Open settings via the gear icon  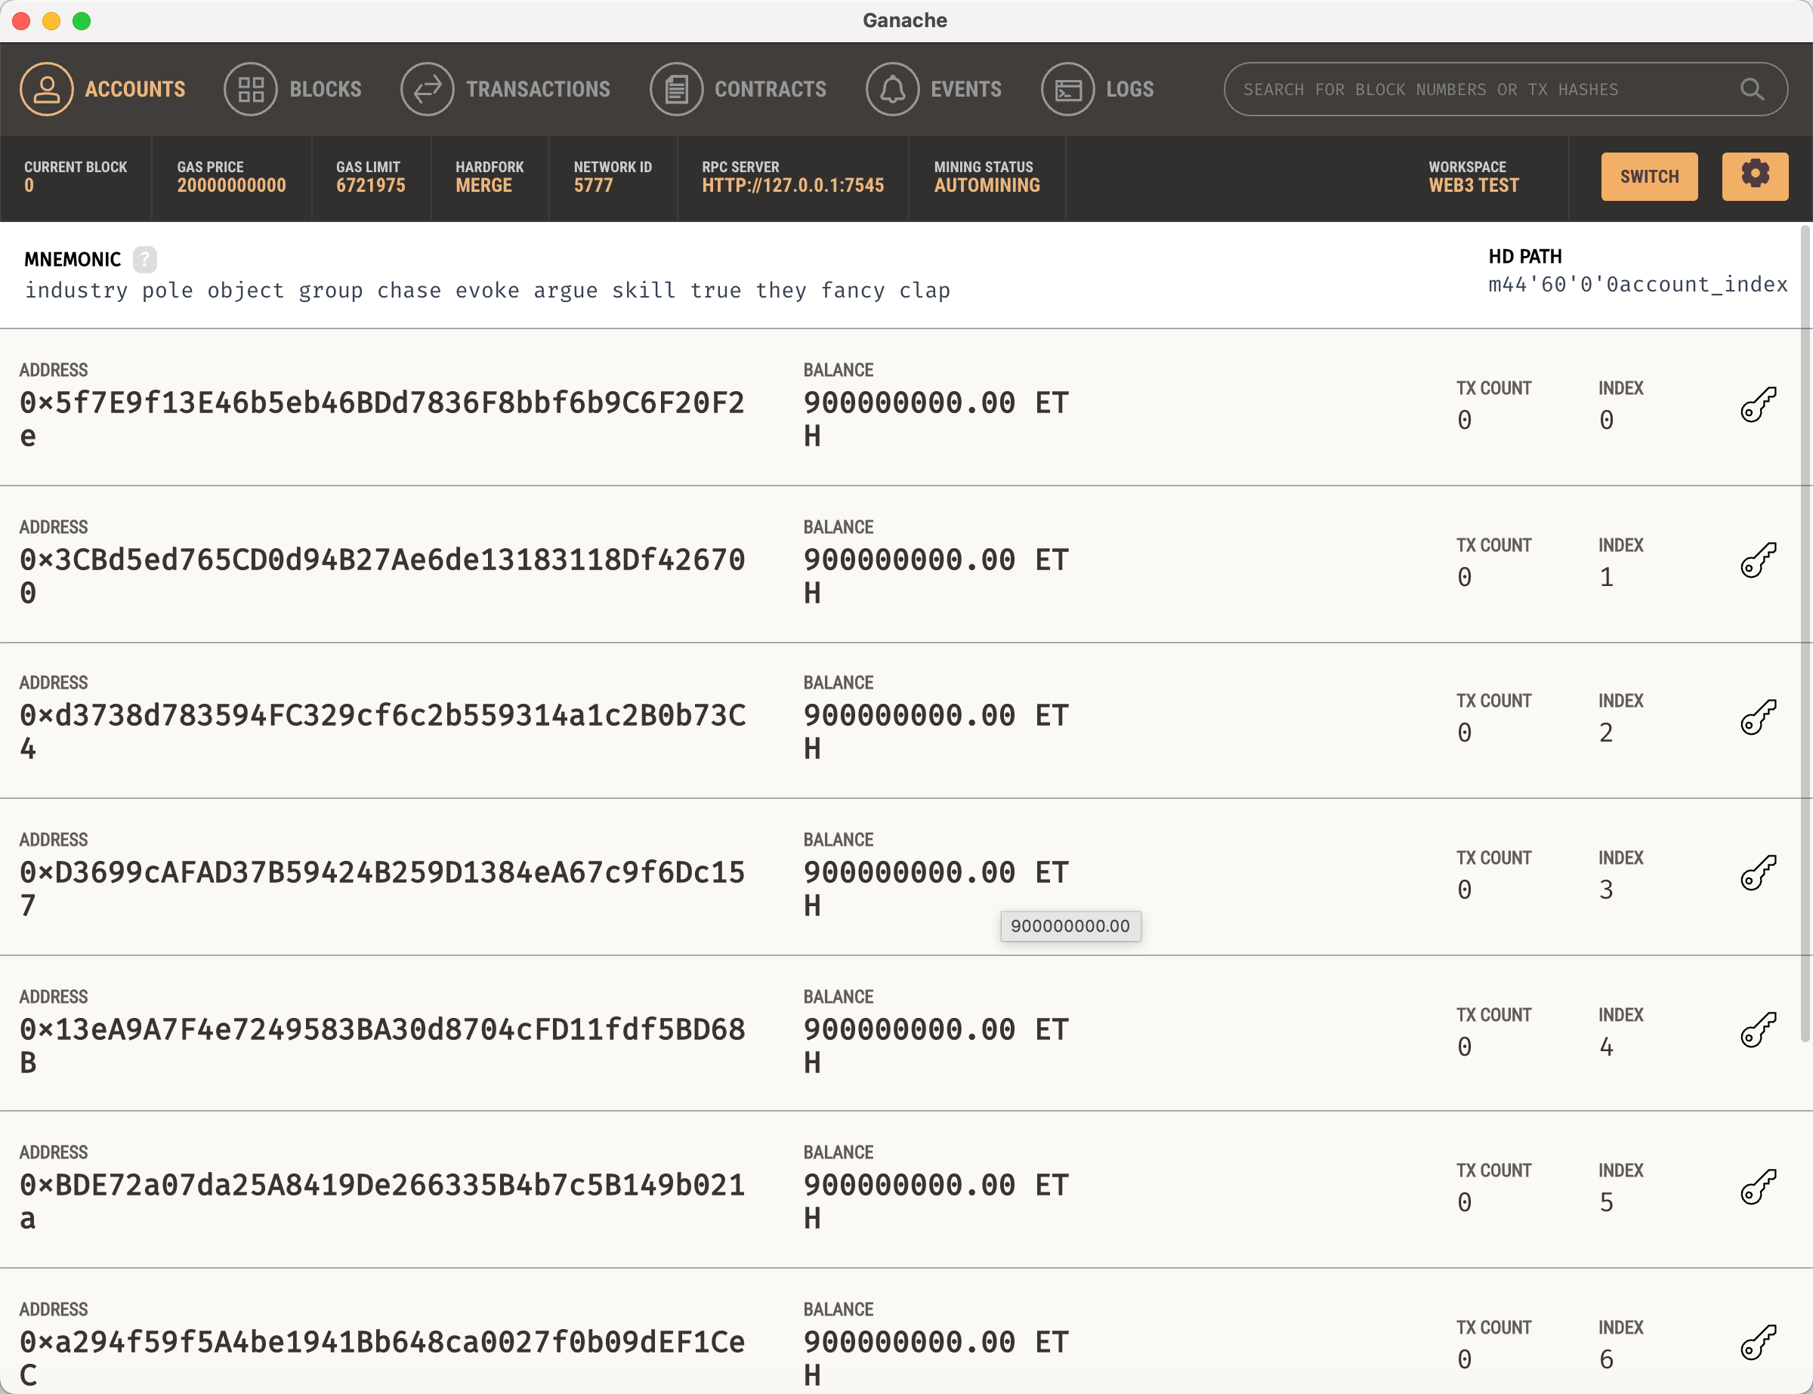click(1754, 176)
